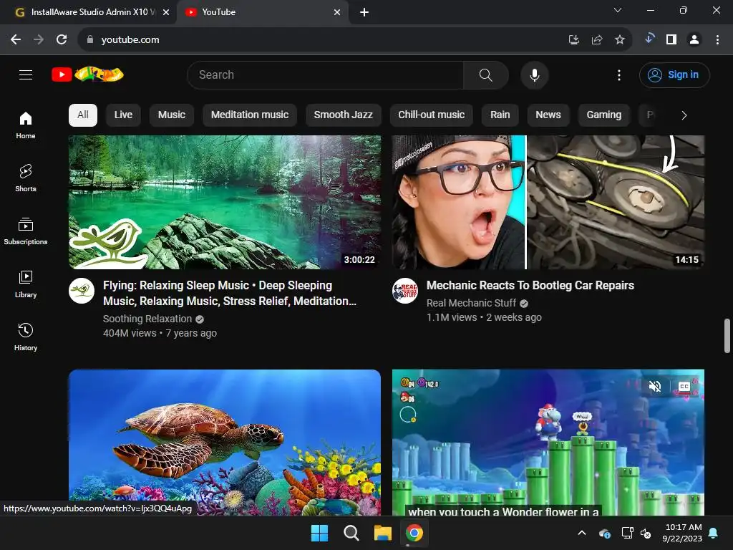Click the YouTube logo
The height and width of the screenshot is (550, 733).
[x=87, y=74]
